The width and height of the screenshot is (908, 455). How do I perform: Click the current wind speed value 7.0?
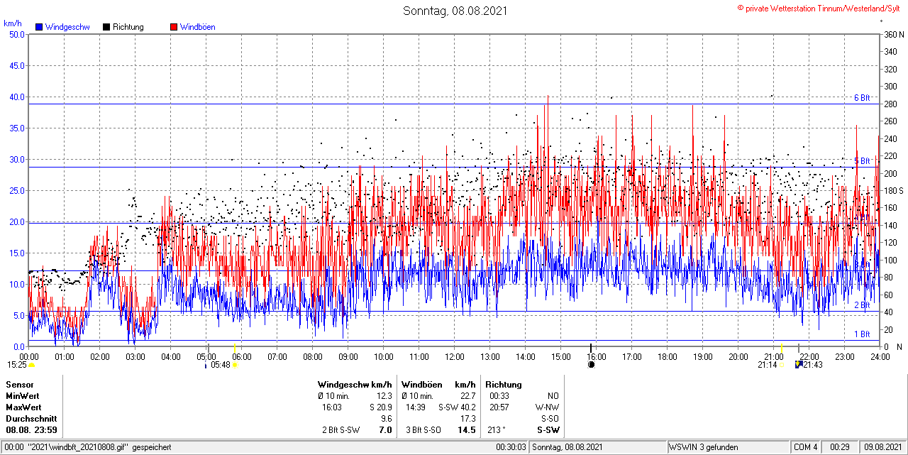(x=385, y=430)
